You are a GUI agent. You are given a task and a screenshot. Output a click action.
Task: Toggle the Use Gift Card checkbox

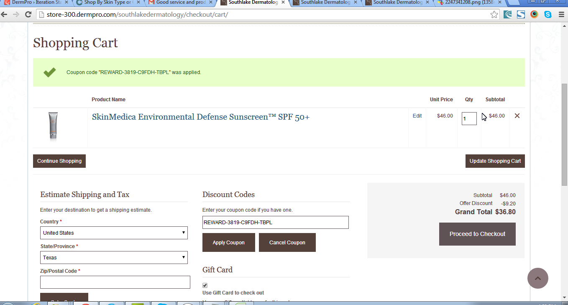pos(205,285)
